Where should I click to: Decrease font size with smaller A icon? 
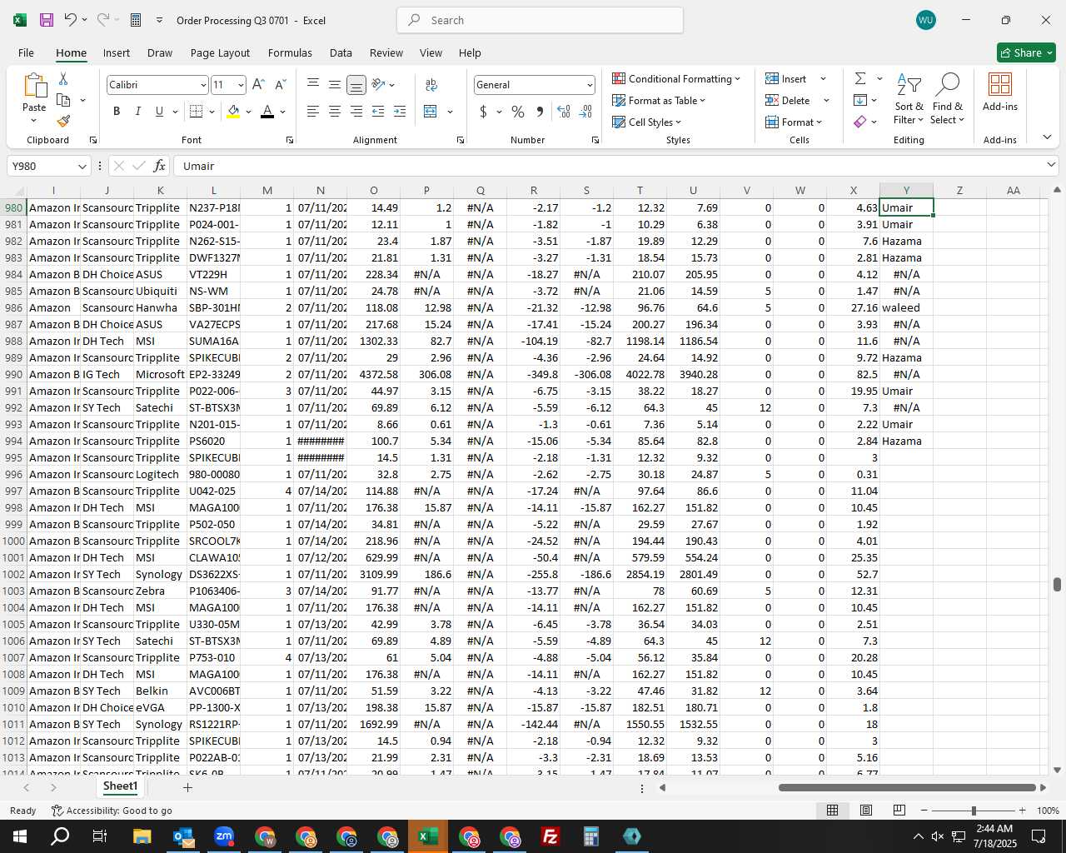point(280,84)
